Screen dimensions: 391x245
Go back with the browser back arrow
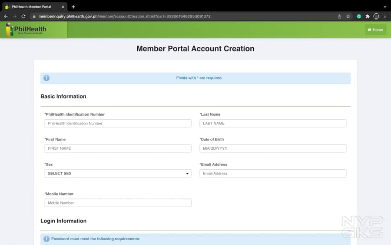click(x=6, y=17)
